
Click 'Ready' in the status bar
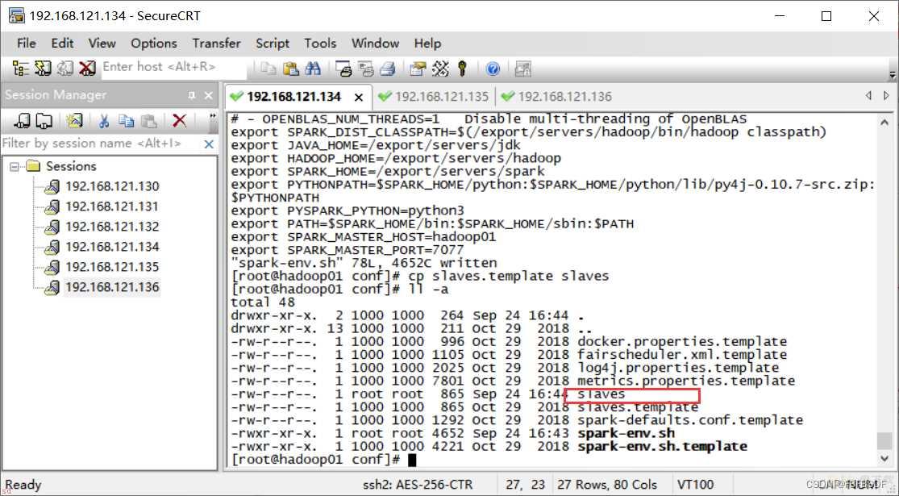click(23, 485)
